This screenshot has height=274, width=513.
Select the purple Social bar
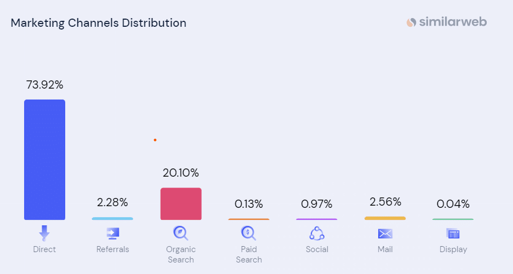(317, 219)
